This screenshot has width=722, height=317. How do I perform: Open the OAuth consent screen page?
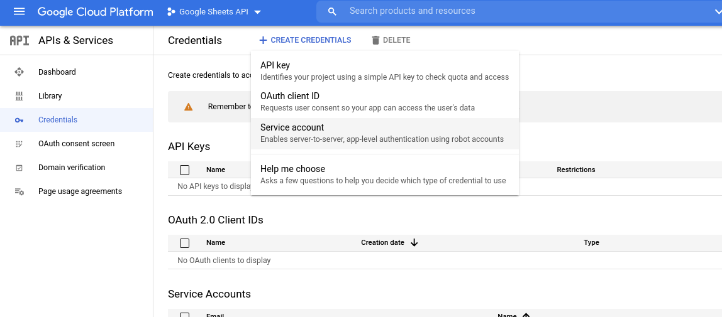pos(77,144)
